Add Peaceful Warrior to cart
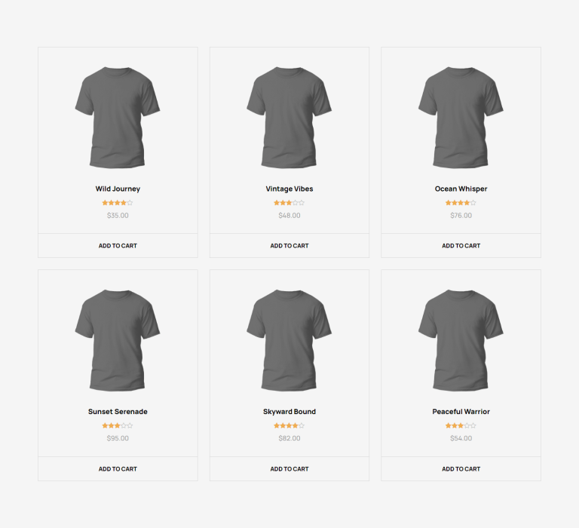579x528 pixels. click(x=461, y=469)
